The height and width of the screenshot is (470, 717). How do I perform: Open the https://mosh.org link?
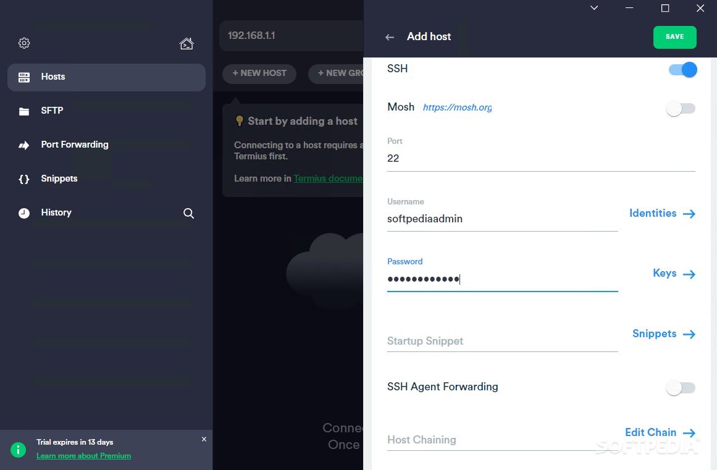[457, 107]
